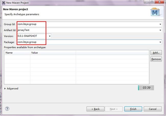This screenshot has height=116, width=166.
Task: Open the Version dropdown arrow
Action: click(x=50, y=36)
